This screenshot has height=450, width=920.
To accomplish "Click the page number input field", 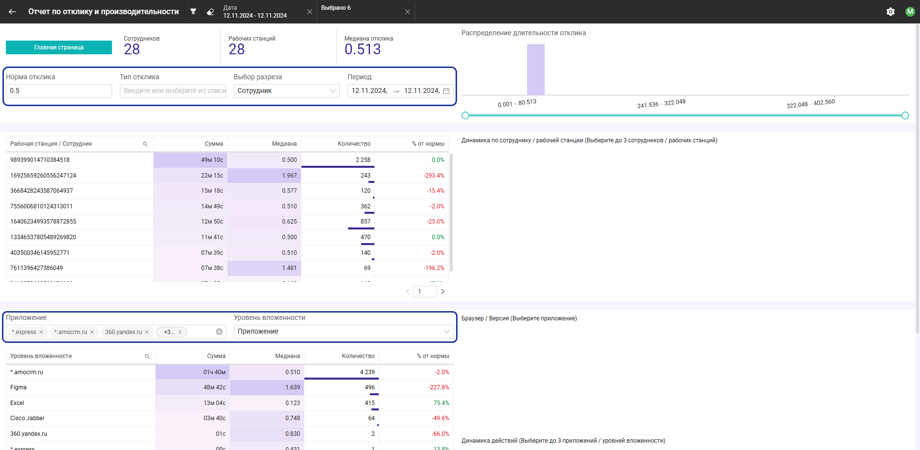I will [x=425, y=292].
